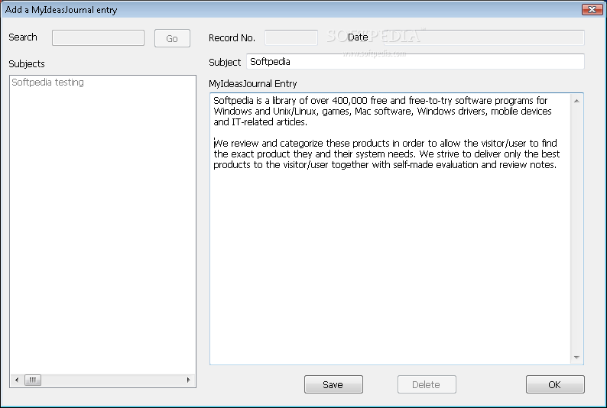This screenshot has height=408, width=607.
Task: Confirm with the OK button
Action: 555,384
